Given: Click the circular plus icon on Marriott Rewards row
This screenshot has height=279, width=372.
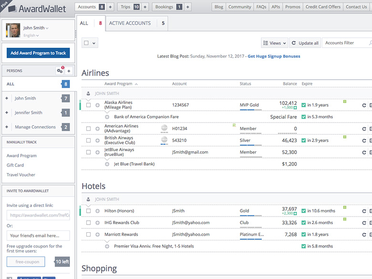Looking at the screenshot, I should pyautogui.click(x=97, y=234).
